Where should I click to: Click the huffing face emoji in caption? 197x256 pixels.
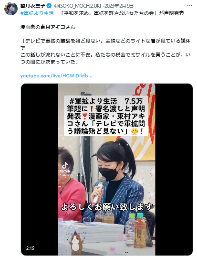[x=135, y=131]
